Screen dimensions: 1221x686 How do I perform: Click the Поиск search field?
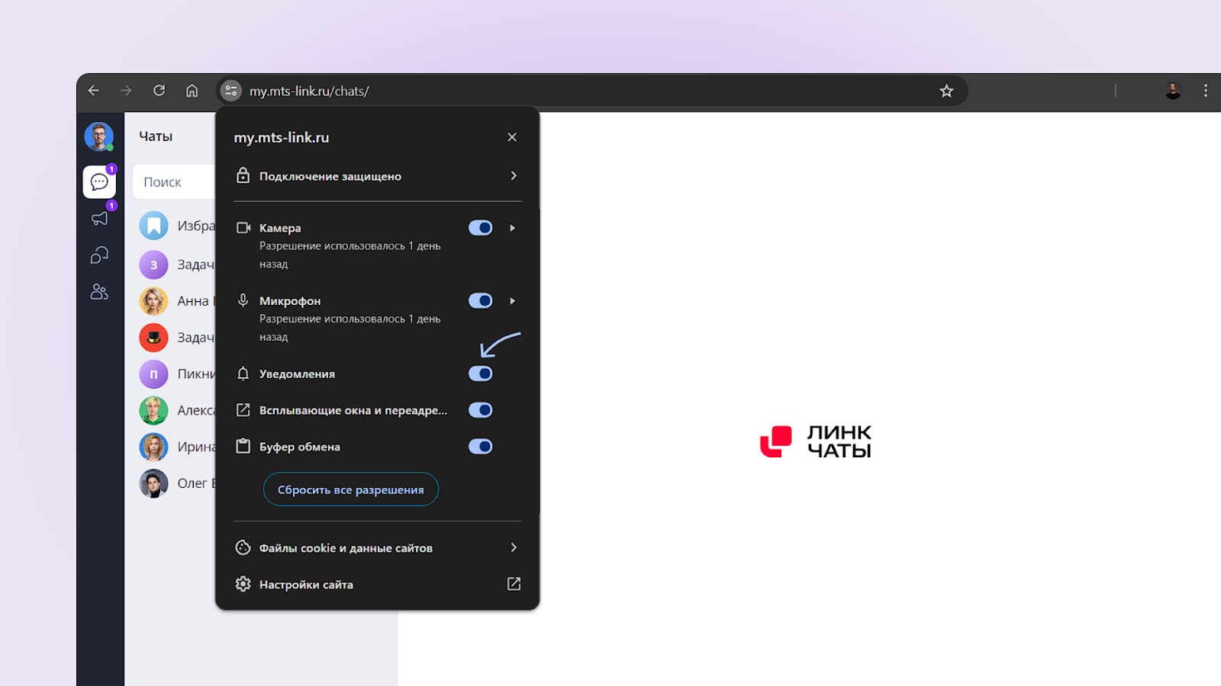tap(174, 181)
